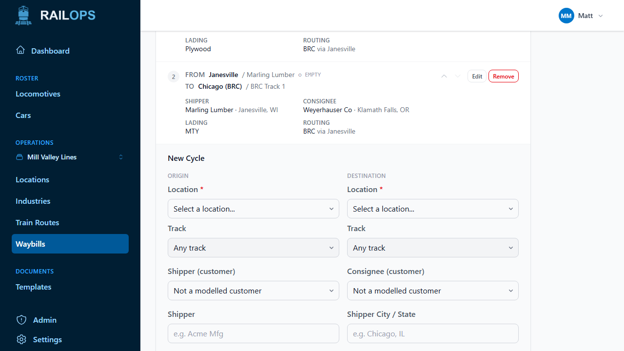Click the 'New Cycle' heading

coord(186,158)
